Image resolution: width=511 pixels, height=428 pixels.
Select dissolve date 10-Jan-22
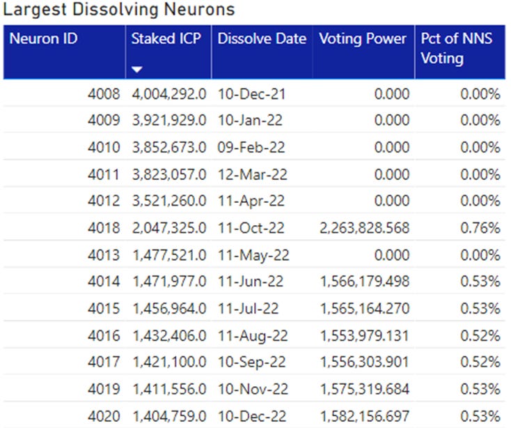pos(250,120)
